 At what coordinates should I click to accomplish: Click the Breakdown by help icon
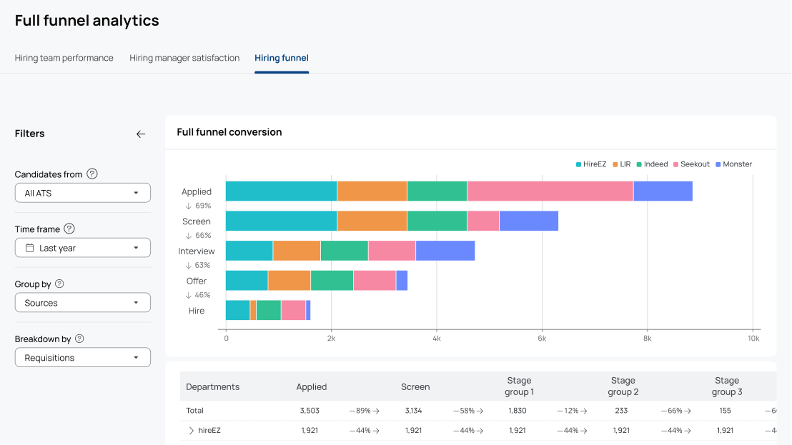79,339
